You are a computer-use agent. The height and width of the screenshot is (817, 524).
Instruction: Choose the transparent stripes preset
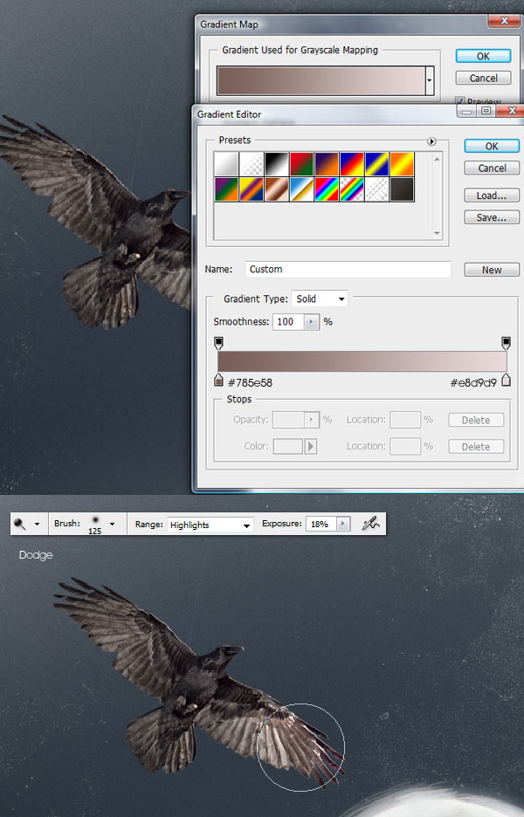coord(377,189)
